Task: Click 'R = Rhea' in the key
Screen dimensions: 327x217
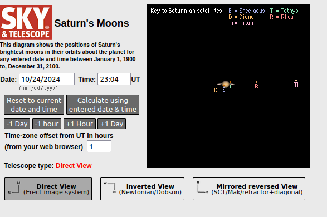Action: [281, 17]
